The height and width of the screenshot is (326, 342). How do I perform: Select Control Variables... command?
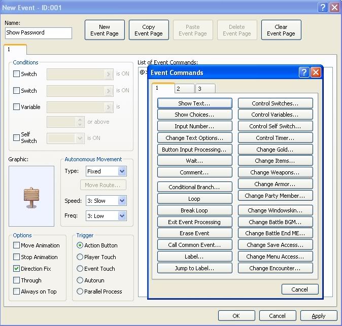[275, 115]
